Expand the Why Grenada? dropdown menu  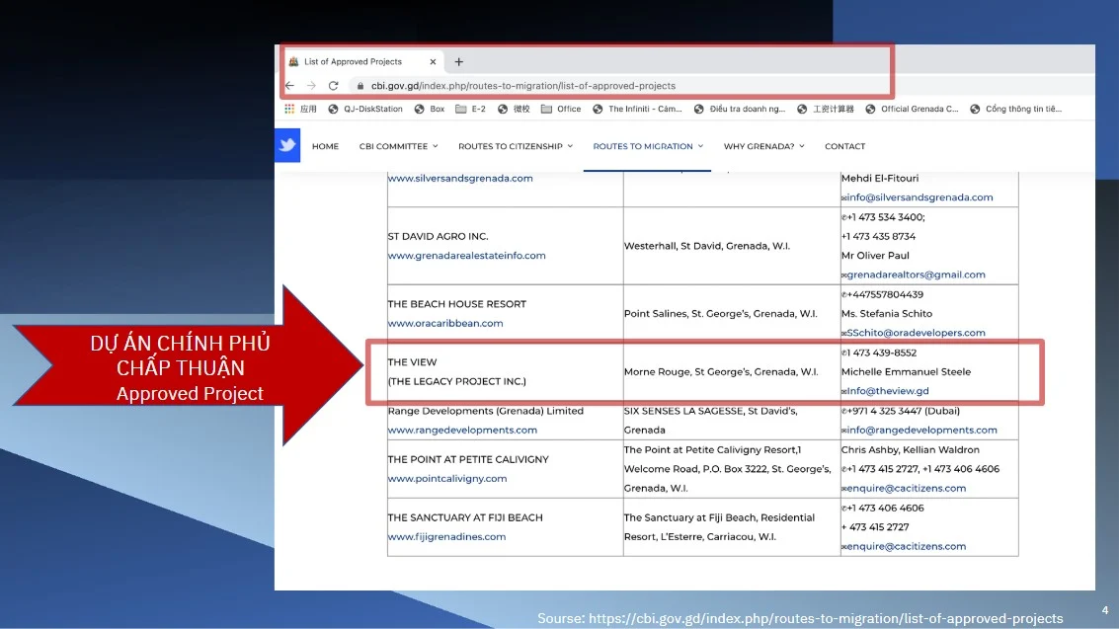tap(763, 146)
